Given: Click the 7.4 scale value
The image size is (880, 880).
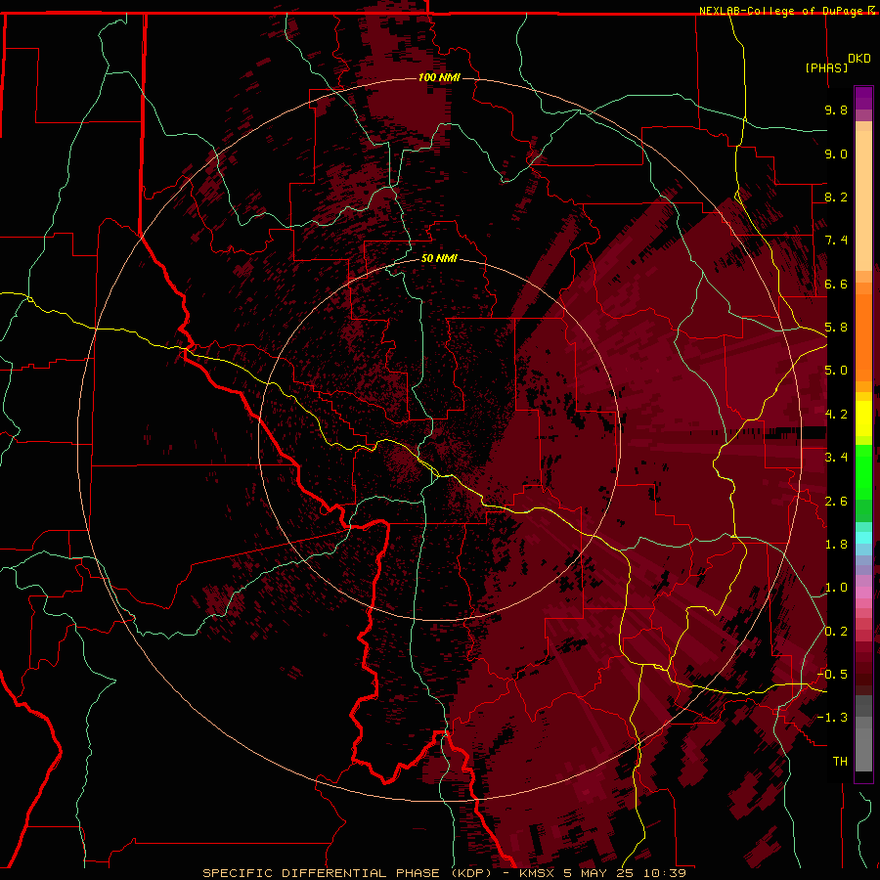Looking at the screenshot, I should click(x=836, y=241).
